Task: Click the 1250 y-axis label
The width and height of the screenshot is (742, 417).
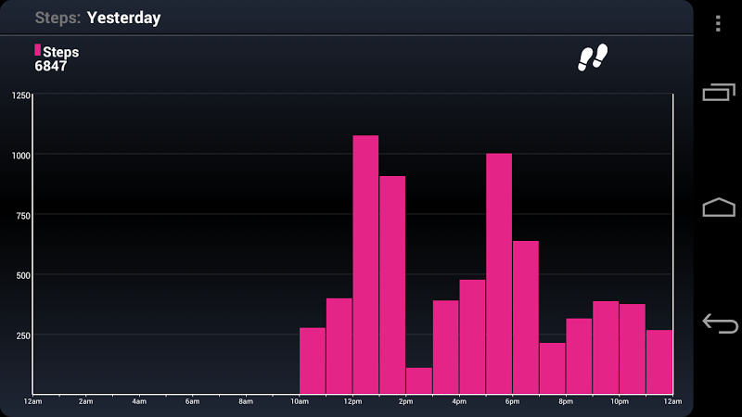Action: point(20,95)
